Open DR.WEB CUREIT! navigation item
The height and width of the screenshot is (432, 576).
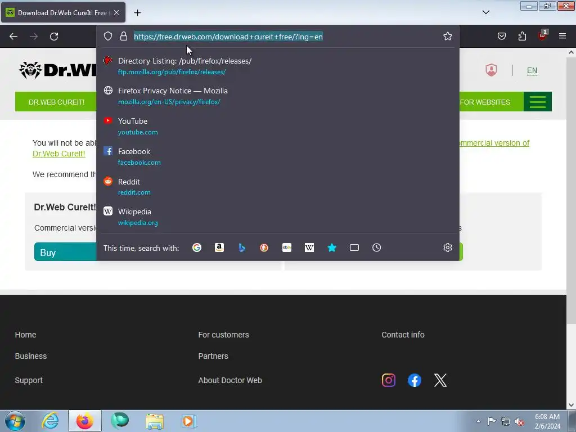(56, 102)
